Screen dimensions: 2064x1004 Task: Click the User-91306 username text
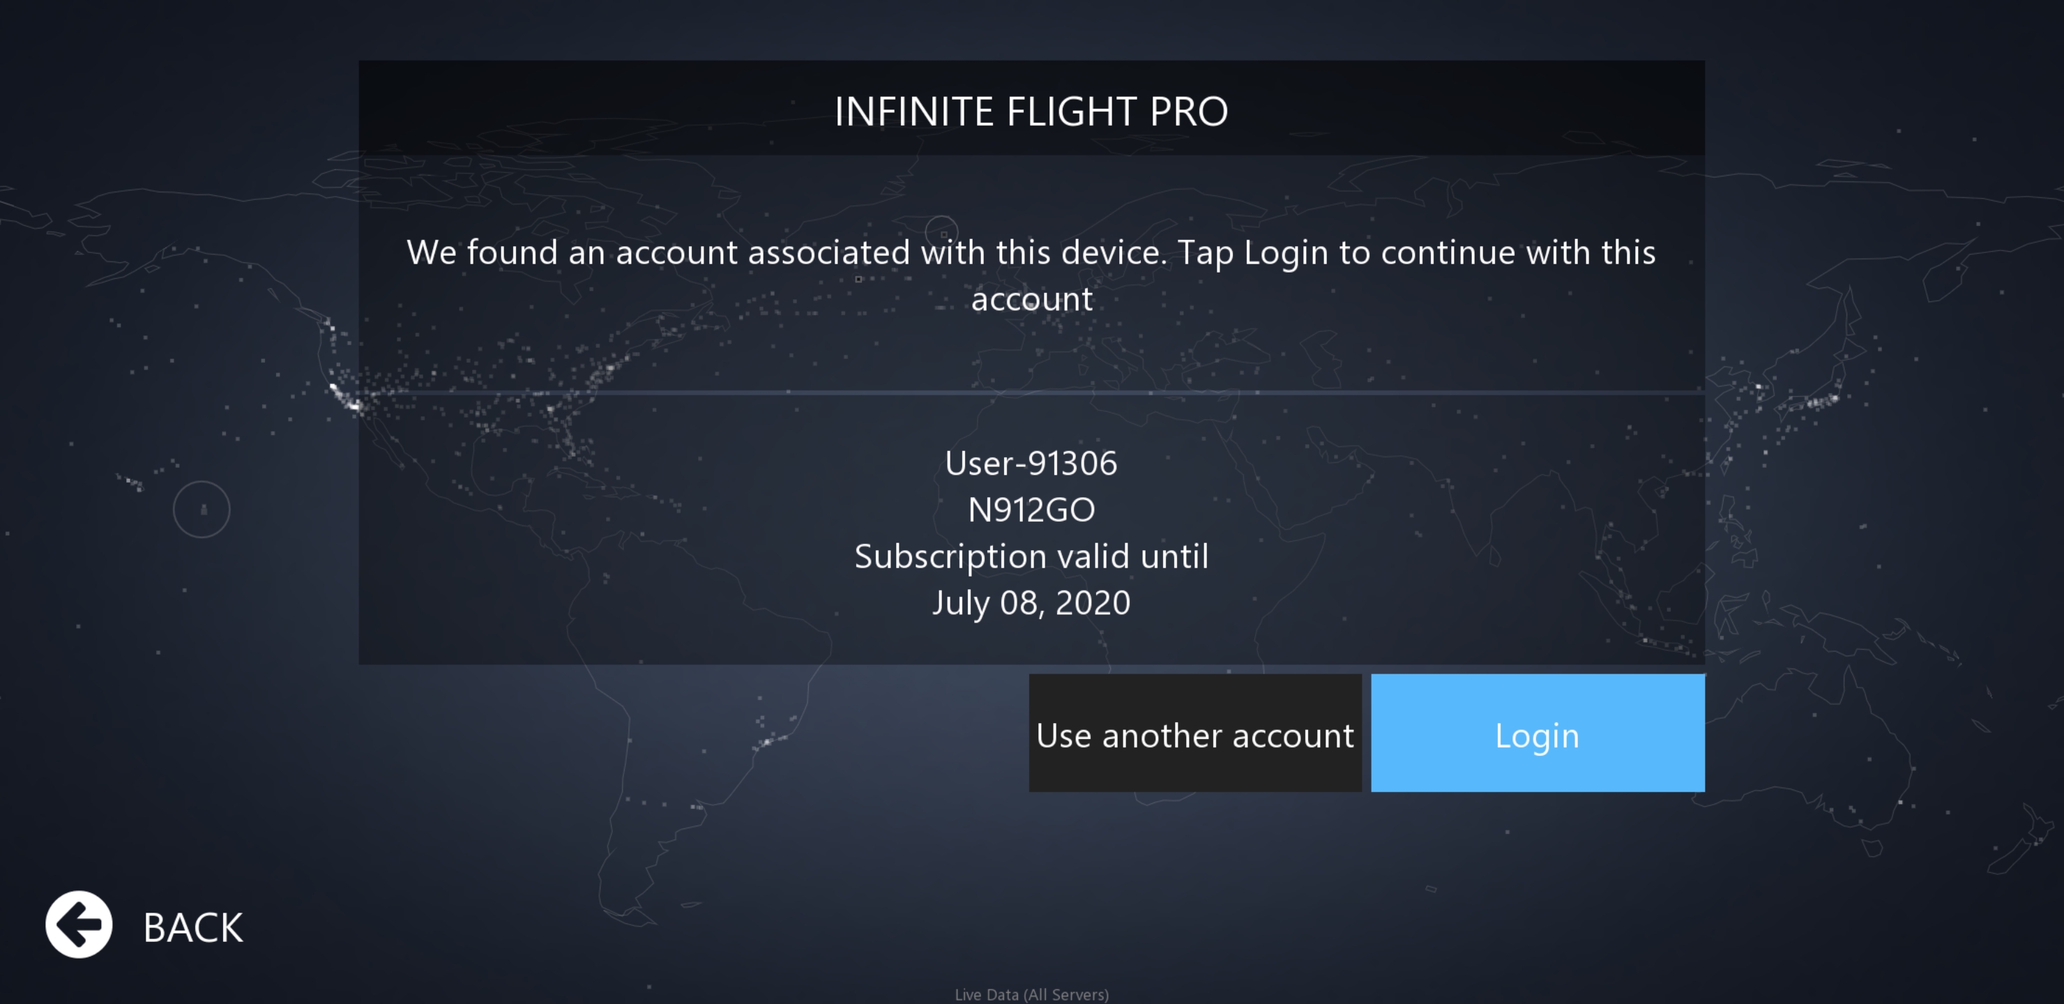pos(1031,462)
